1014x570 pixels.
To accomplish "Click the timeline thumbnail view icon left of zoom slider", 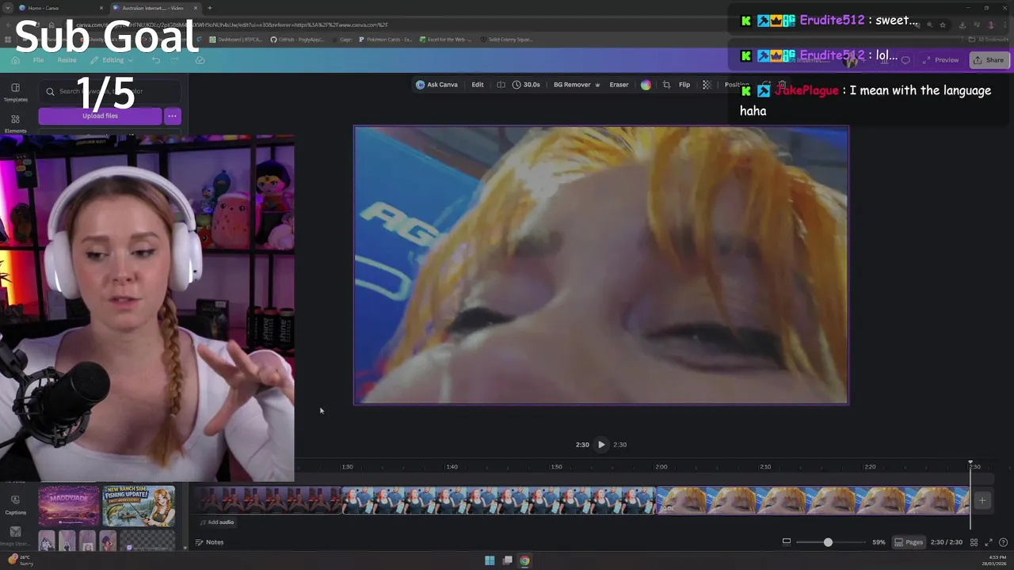I will pos(786,542).
